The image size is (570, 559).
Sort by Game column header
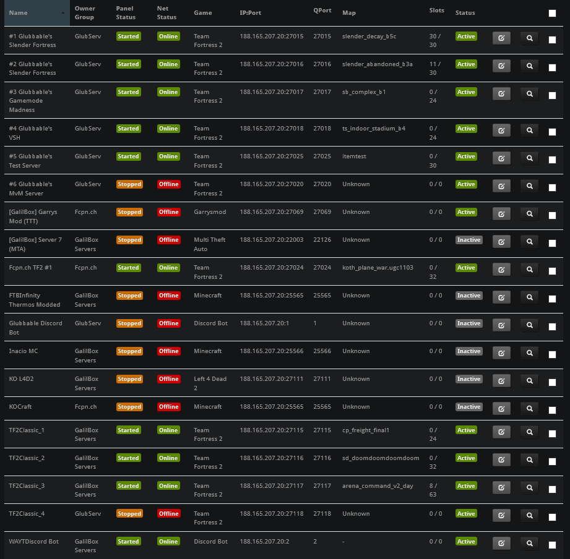pos(203,13)
